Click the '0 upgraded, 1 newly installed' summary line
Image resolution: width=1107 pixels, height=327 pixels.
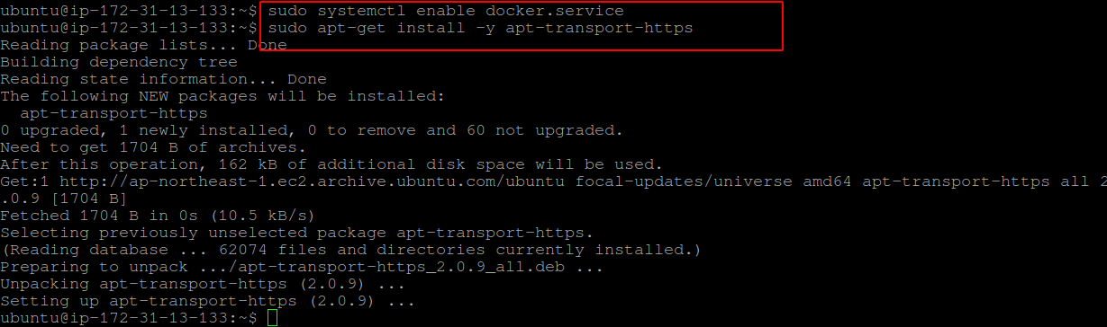tap(311, 130)
